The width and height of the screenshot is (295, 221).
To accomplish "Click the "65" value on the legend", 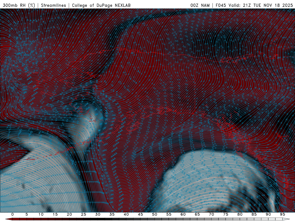I will 197,214.
